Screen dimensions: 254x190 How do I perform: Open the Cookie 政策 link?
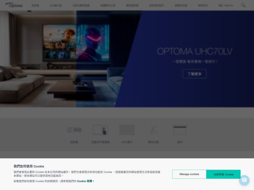[x=85, y=181]
